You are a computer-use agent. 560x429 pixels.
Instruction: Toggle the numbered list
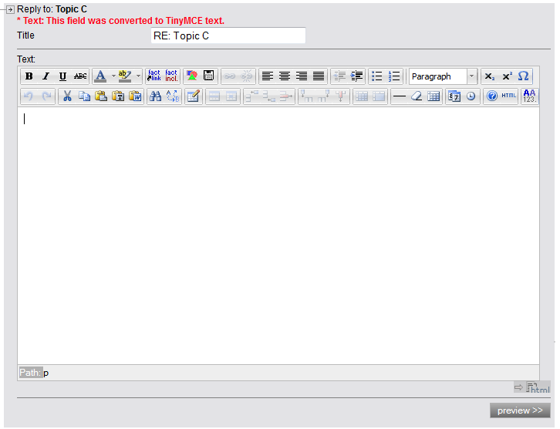tap(394, 76)
